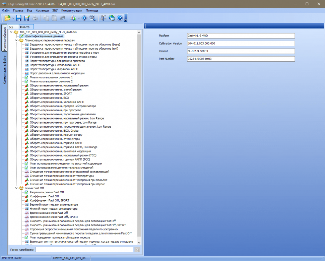Click the Open file folder icon
The height and width of the screenshot is (261, 325).
click(7, 18)
